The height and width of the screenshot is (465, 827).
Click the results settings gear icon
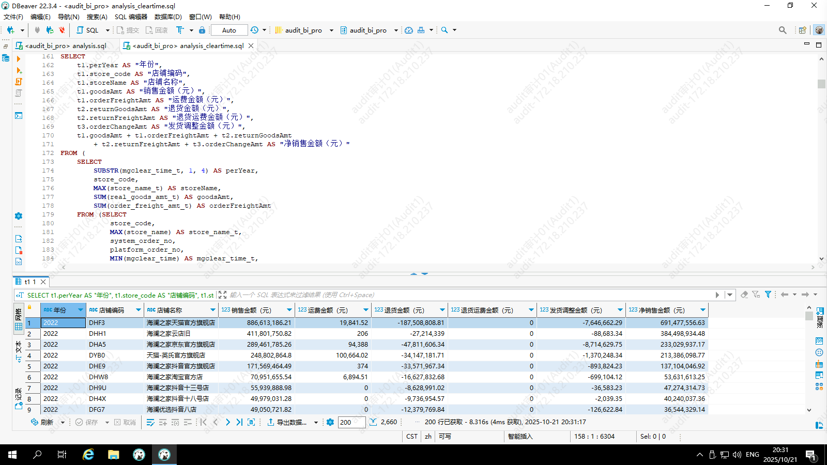(330, 422)
